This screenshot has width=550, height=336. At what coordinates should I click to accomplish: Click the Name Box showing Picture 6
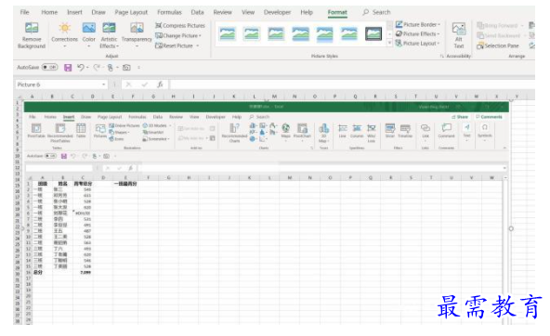pyautogui.click(x=58, y=84)
